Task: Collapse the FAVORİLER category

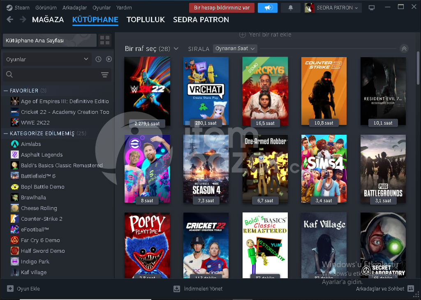Action: click(x=6, y=91)
